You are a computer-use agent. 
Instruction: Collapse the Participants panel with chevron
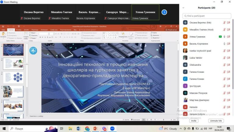coord(183,8)
